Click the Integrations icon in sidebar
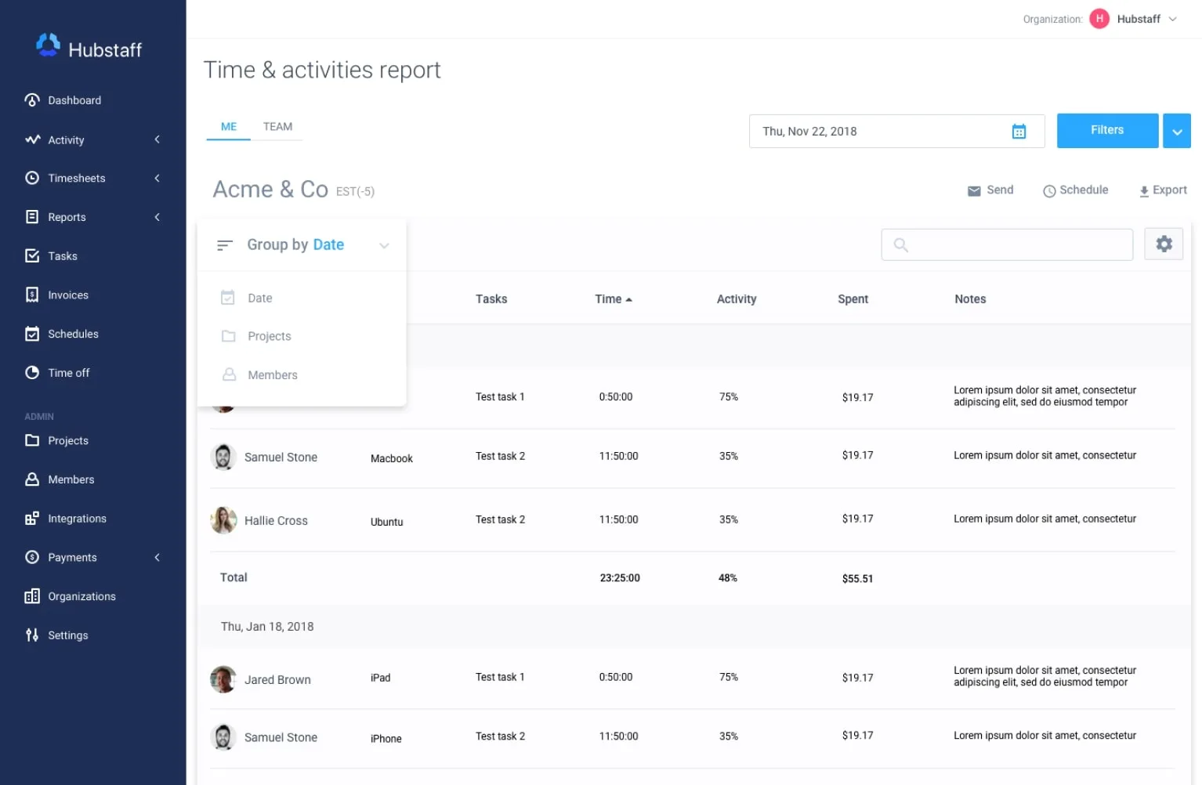Screen dimensions: 1202x785 tap(32, 519)
